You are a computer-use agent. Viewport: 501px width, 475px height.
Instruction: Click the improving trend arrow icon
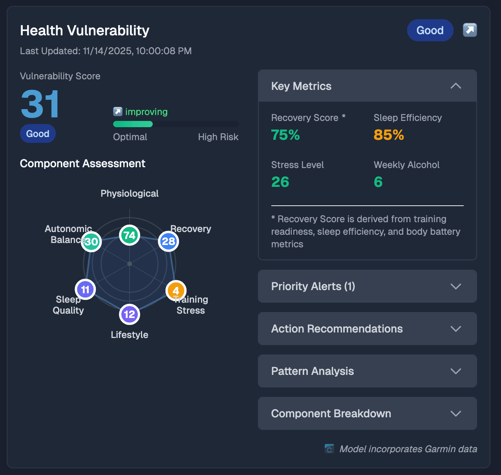coord(117,111)
